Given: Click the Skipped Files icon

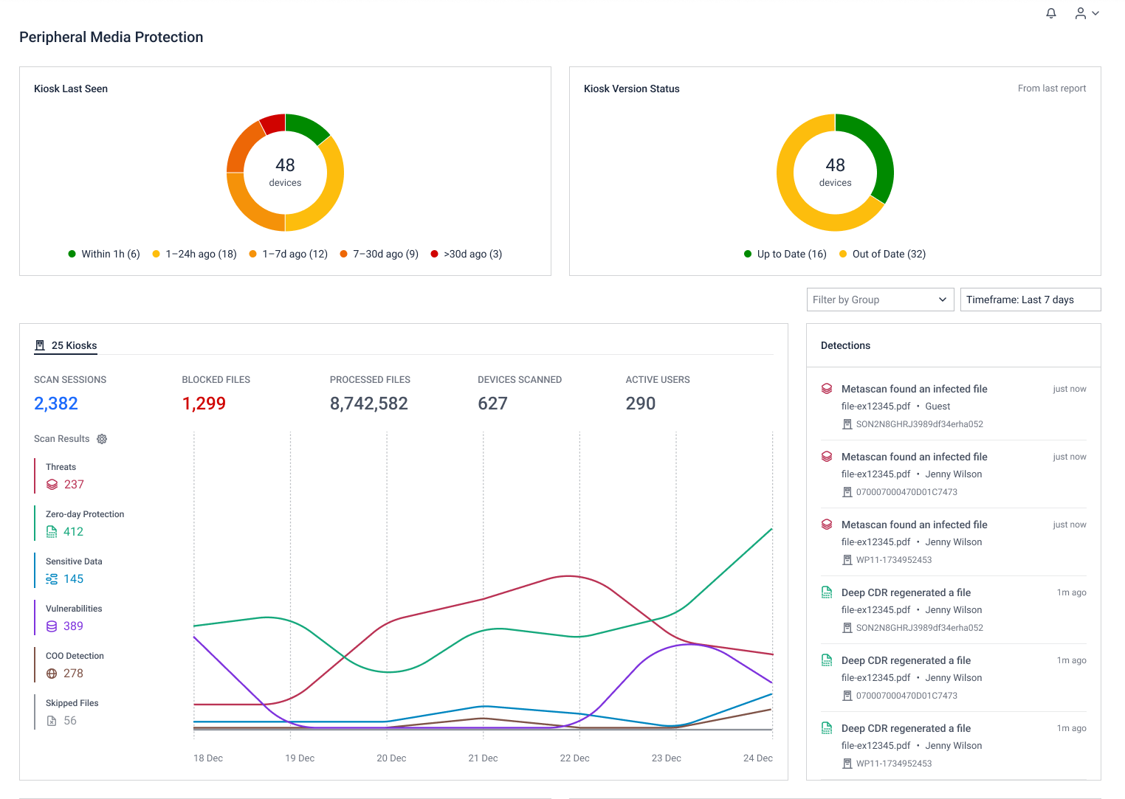Looking at the screenshot, I should pyautogui.click(x=52, y=720).
